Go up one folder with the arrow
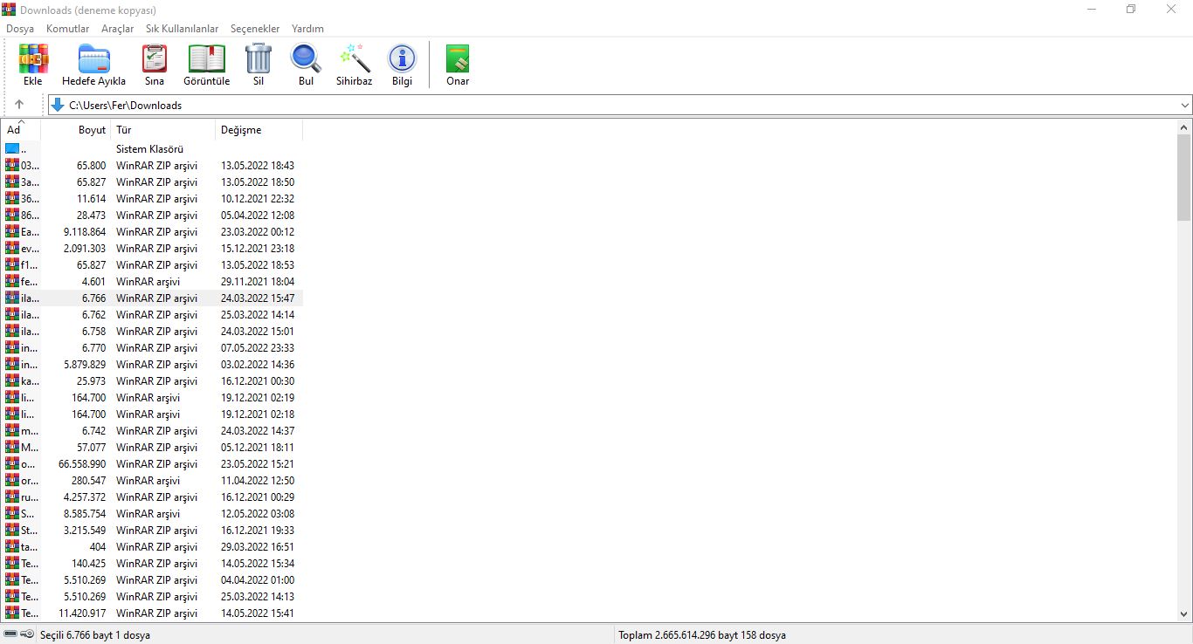This screenshot has width=1193, height=644. pyautogui.click(x=19, y=105)
